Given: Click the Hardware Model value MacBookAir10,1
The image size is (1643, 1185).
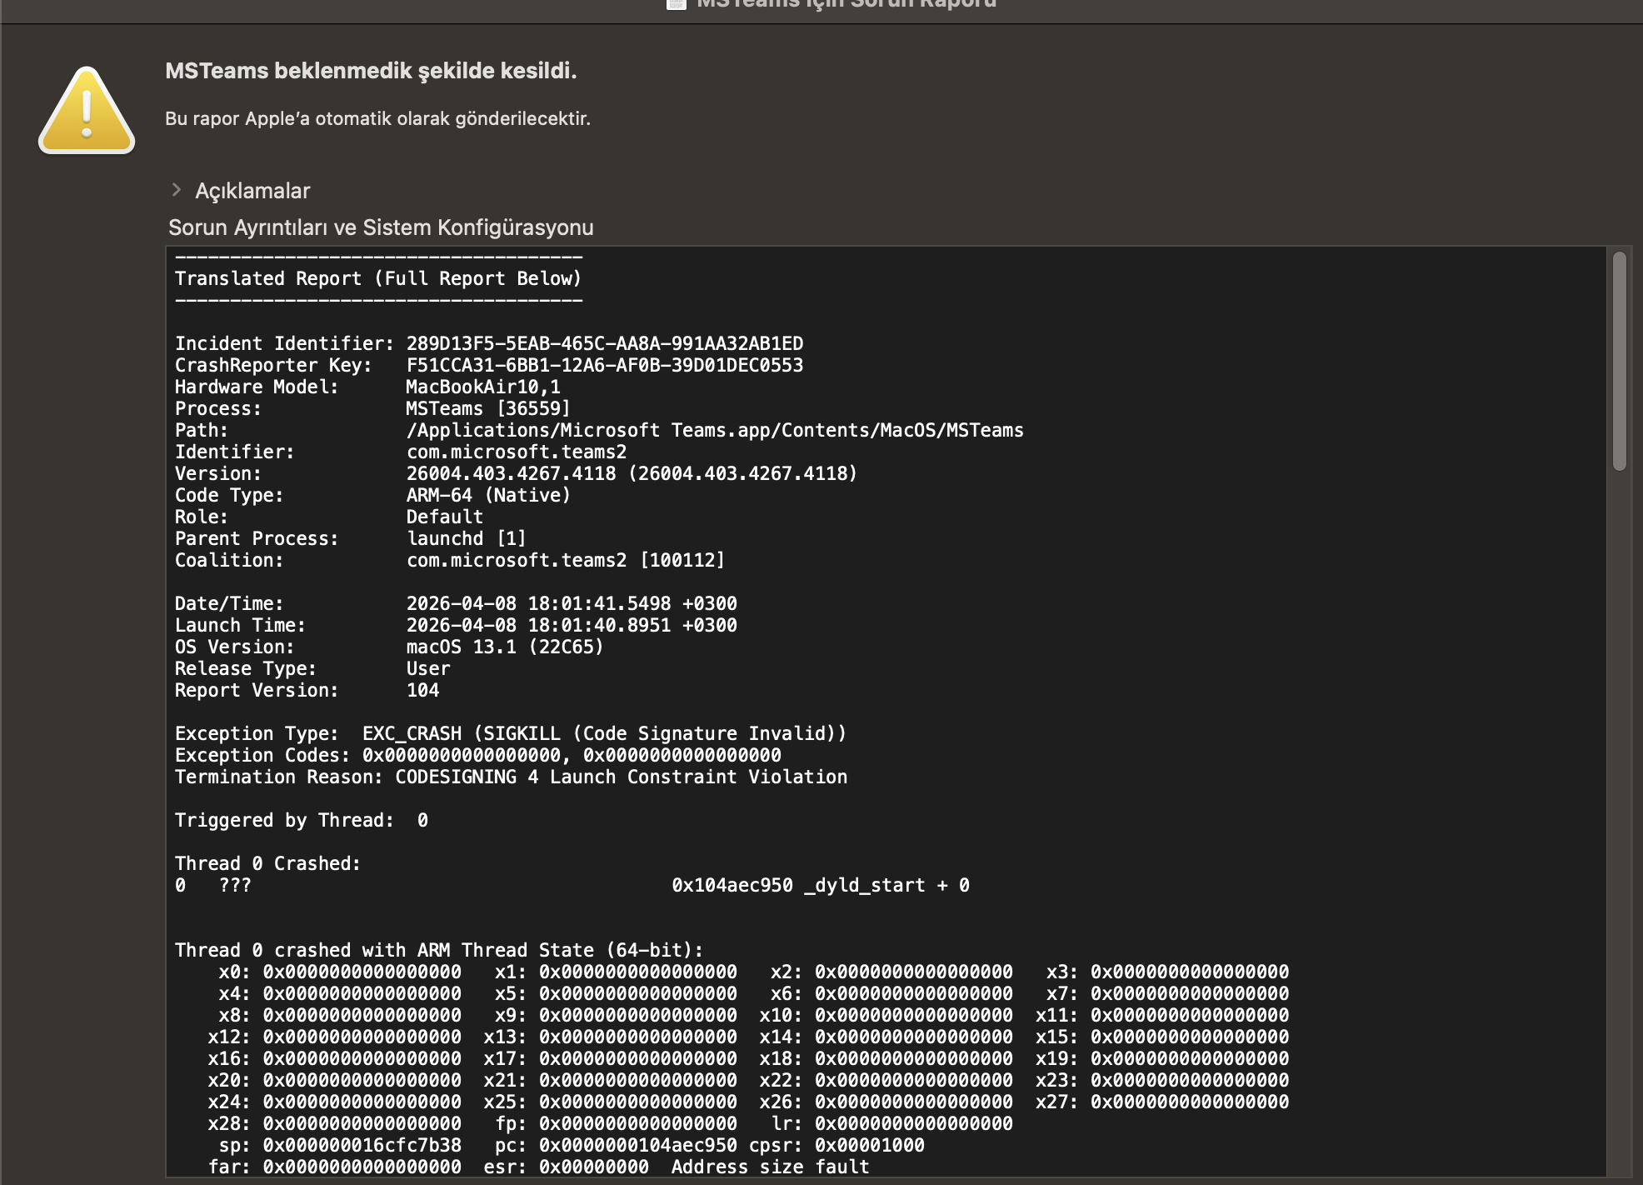Looking at the screenshot, I should pos(483,387).
